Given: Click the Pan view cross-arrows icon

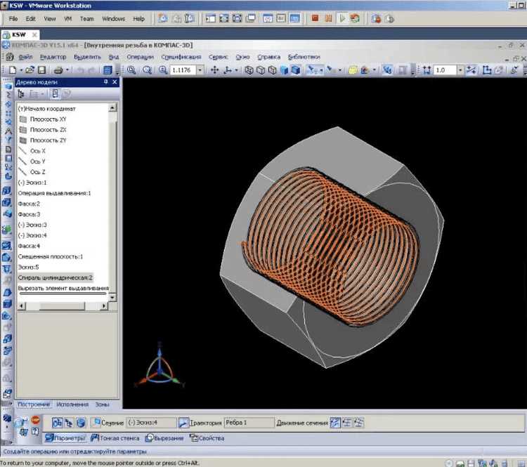Looking at the screenshot, I should pyautogui.click(x=215, y=70).
